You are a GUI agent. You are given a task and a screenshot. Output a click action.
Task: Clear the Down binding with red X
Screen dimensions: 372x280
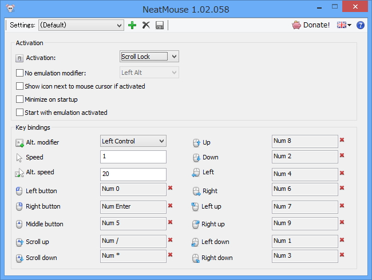pyautogui.click(x=342, y=155)
